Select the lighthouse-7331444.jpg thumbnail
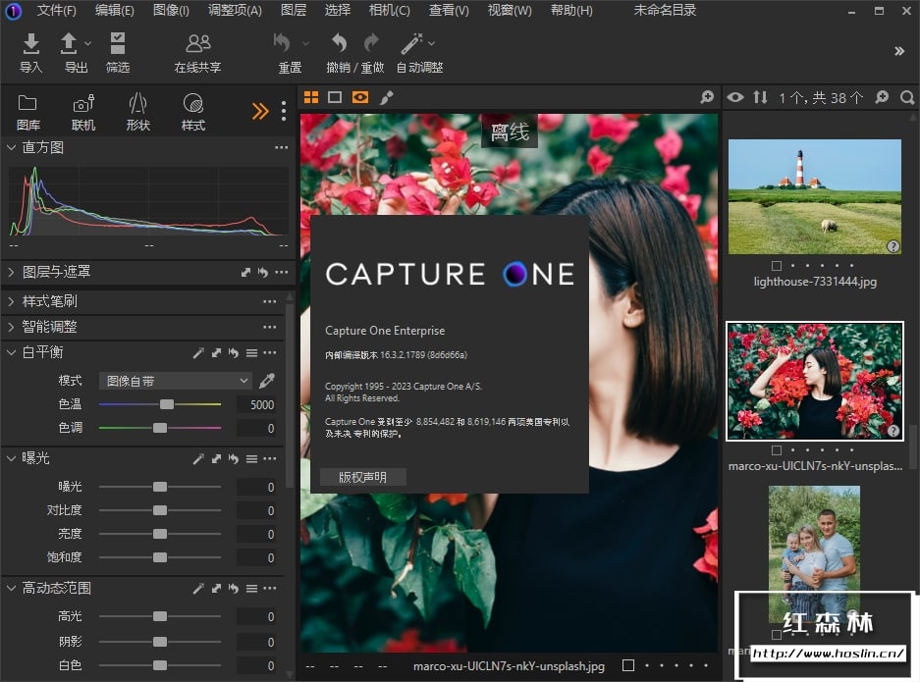The height and width of the screenshot is (682, 920). 814,196
